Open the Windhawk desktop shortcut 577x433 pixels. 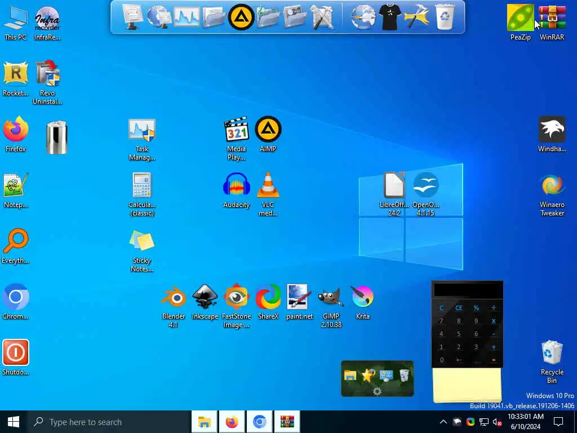[552, 134]
